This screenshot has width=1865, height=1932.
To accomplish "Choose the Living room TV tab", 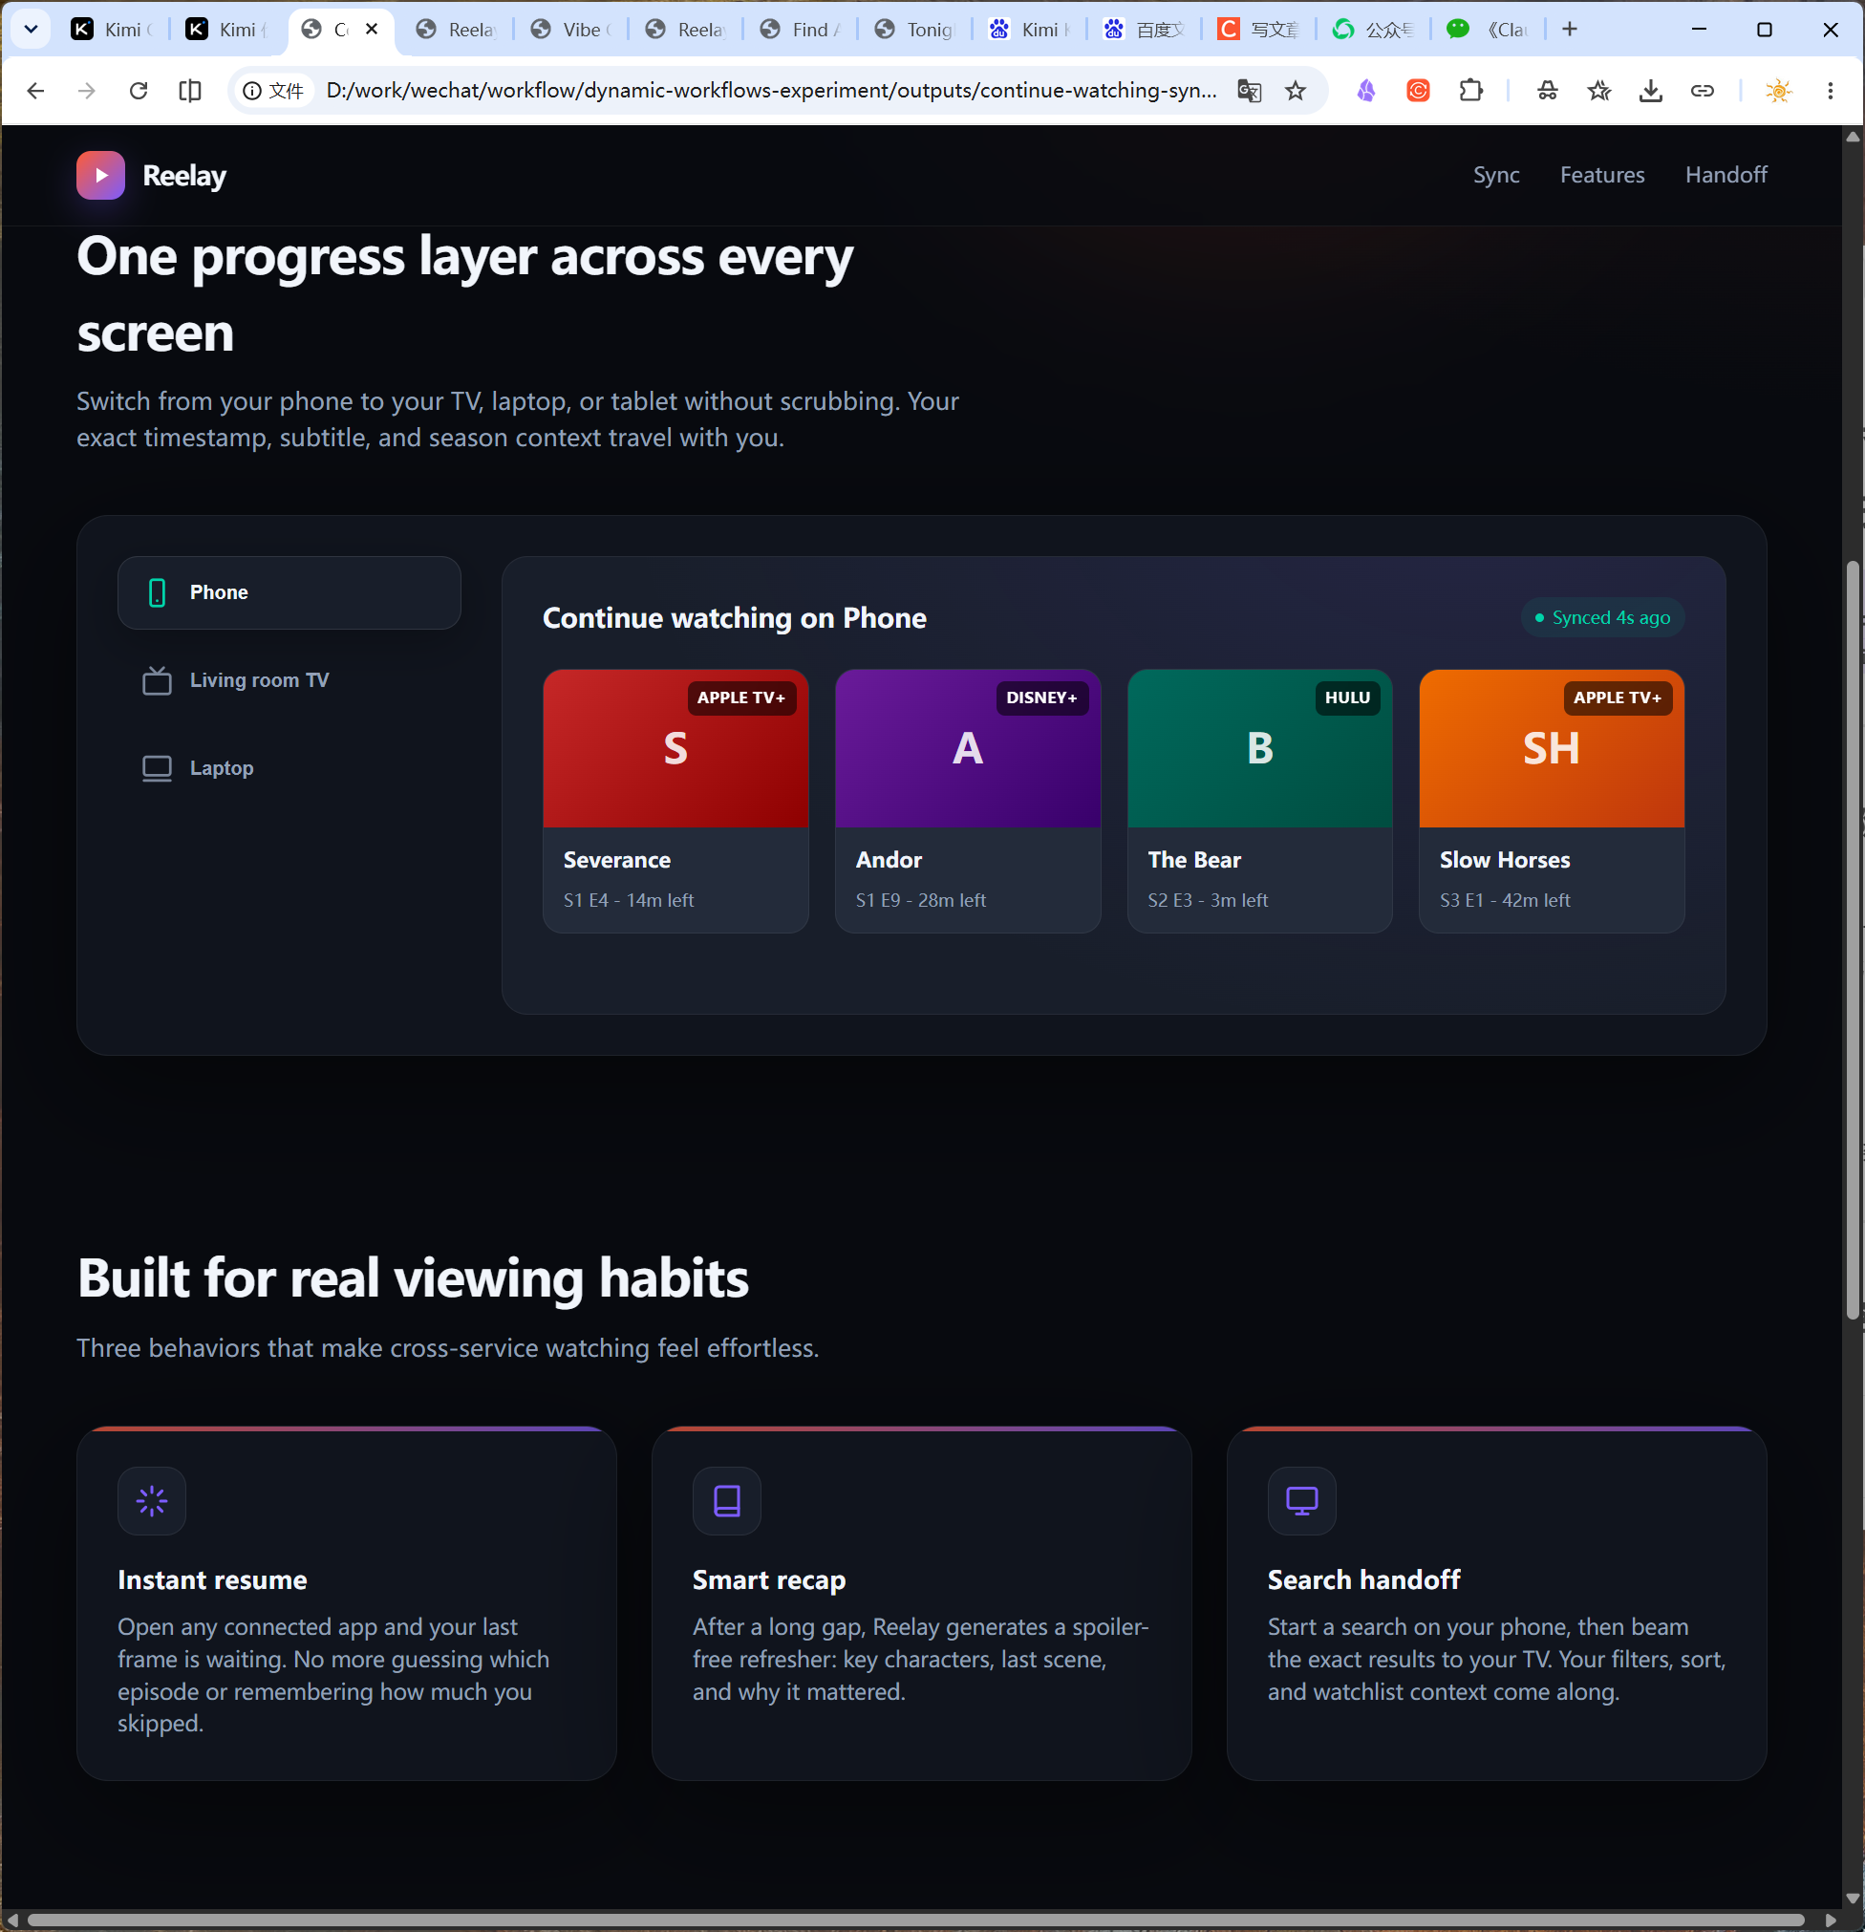I will pos(289,680).
